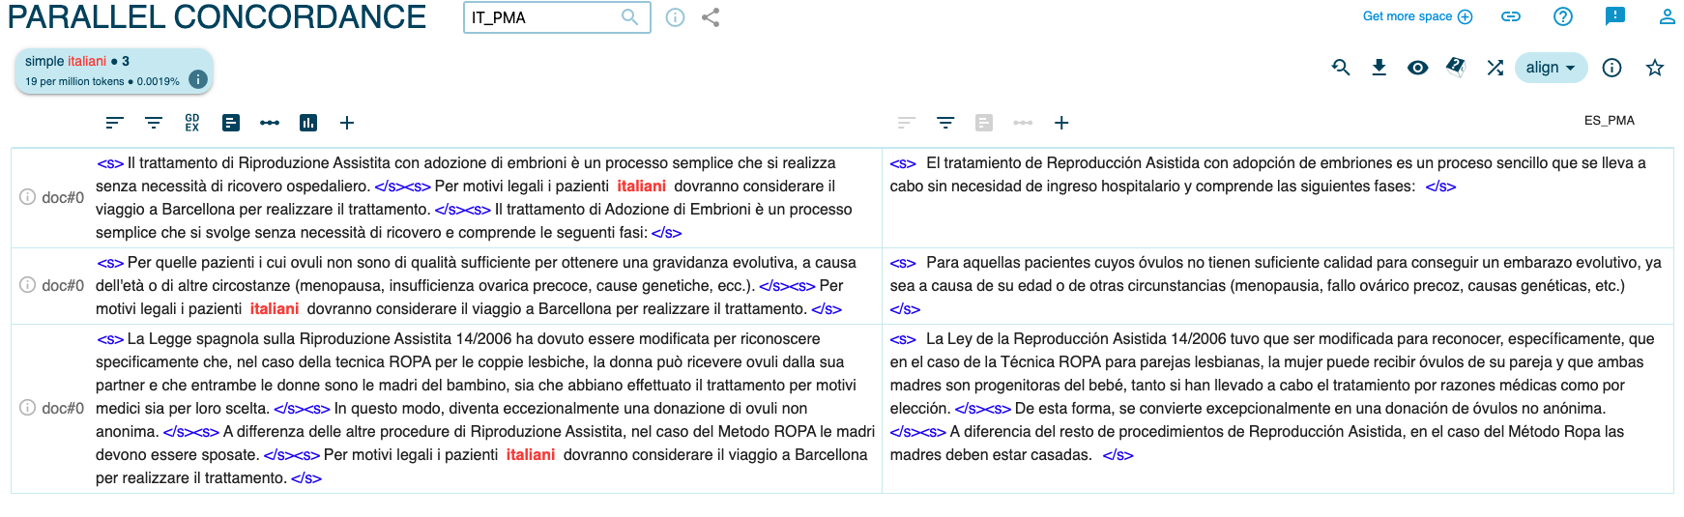Open the filter menu for ES_PMA column
Viewport: 1684px width, 517px height.
[945, 123]
